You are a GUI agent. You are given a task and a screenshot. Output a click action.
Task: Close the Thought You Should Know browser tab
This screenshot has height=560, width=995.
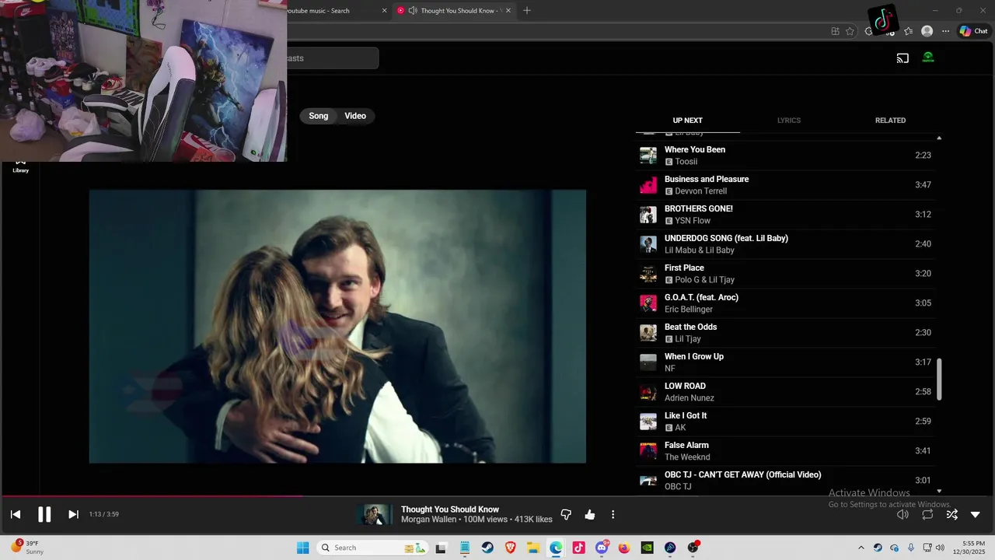508,11
